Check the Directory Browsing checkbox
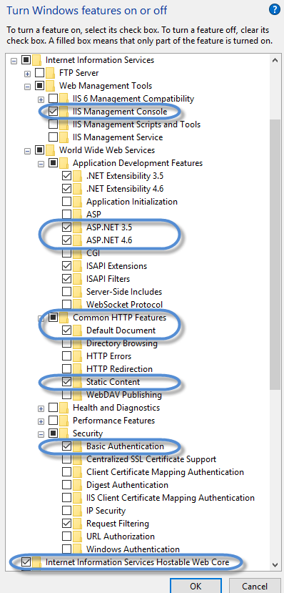 click(x=67, y=343)
